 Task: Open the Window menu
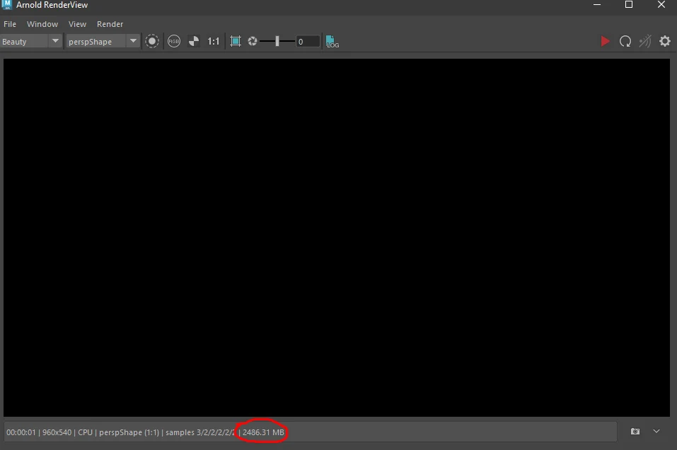point(42,23)
